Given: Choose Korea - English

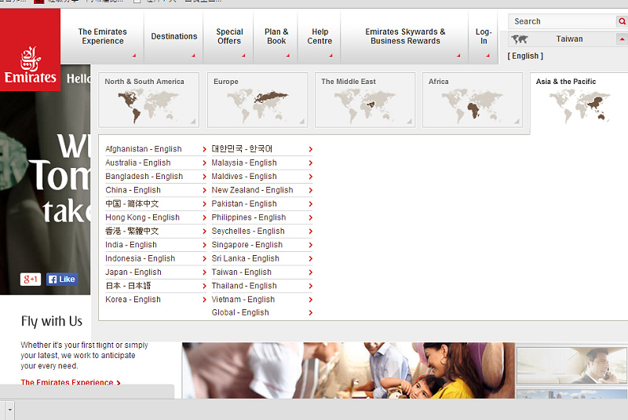Looking at the screenshot, I should (133, 299).
